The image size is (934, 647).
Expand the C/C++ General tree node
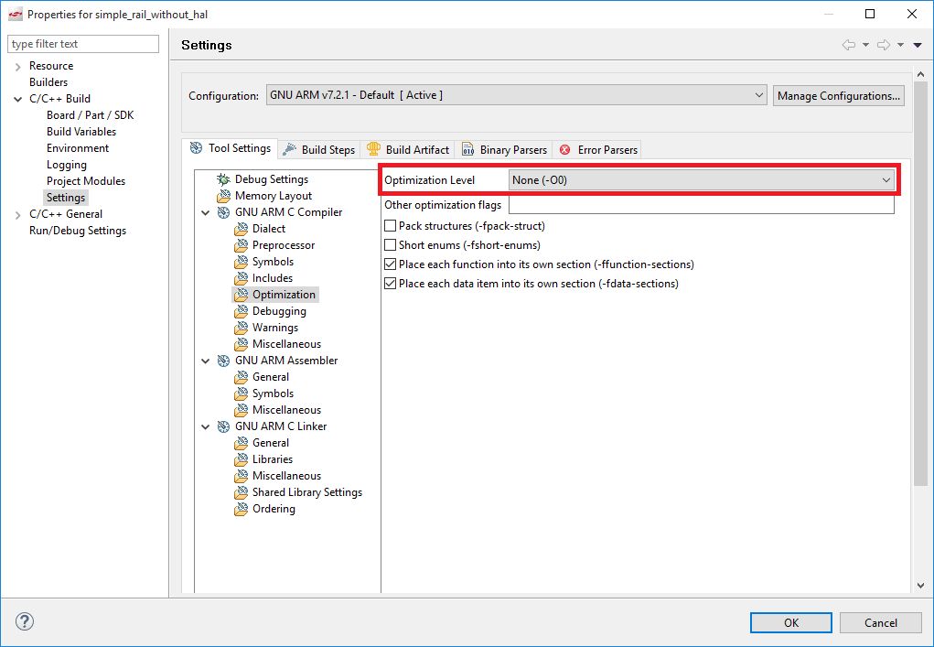point(17,214)
